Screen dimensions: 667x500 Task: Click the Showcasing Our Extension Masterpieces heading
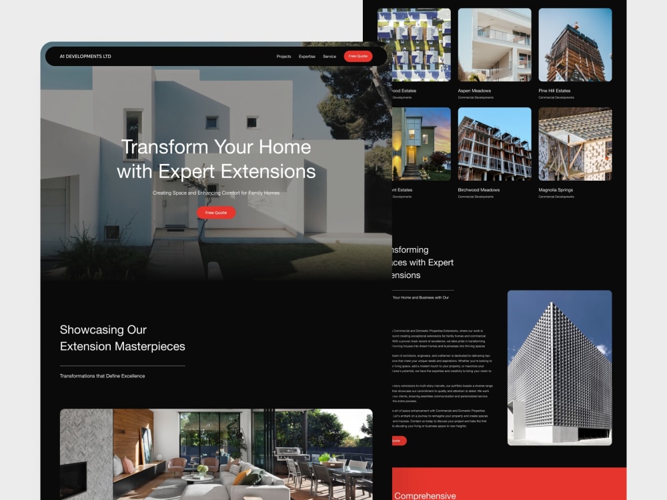tap(123, 338)
